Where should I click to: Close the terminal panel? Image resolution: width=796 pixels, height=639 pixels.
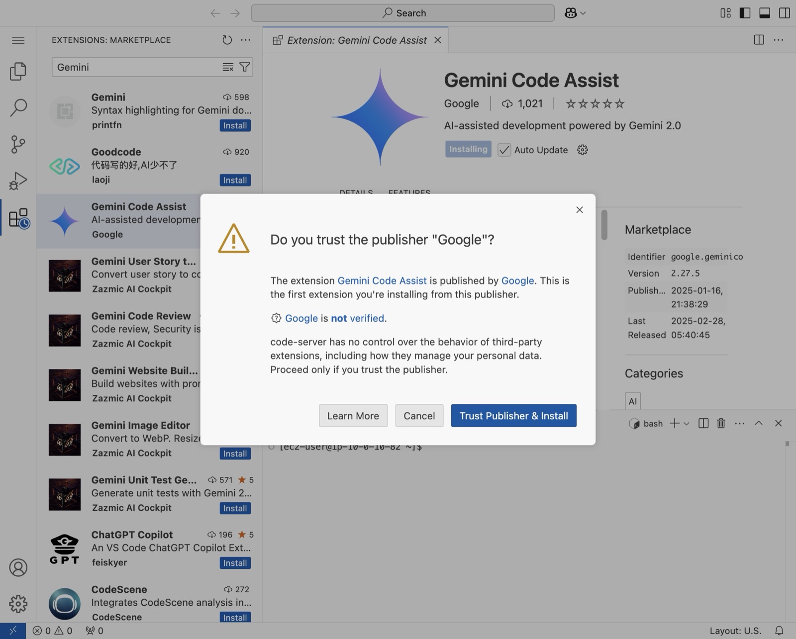(779, 424)
